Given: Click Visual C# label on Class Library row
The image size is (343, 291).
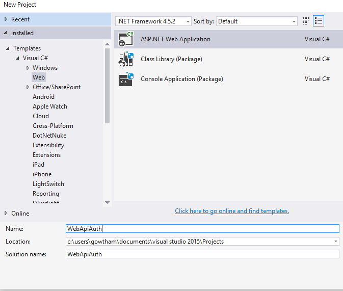Looking at the screenshot, I should pyautogui.click(x=317, y=59).
